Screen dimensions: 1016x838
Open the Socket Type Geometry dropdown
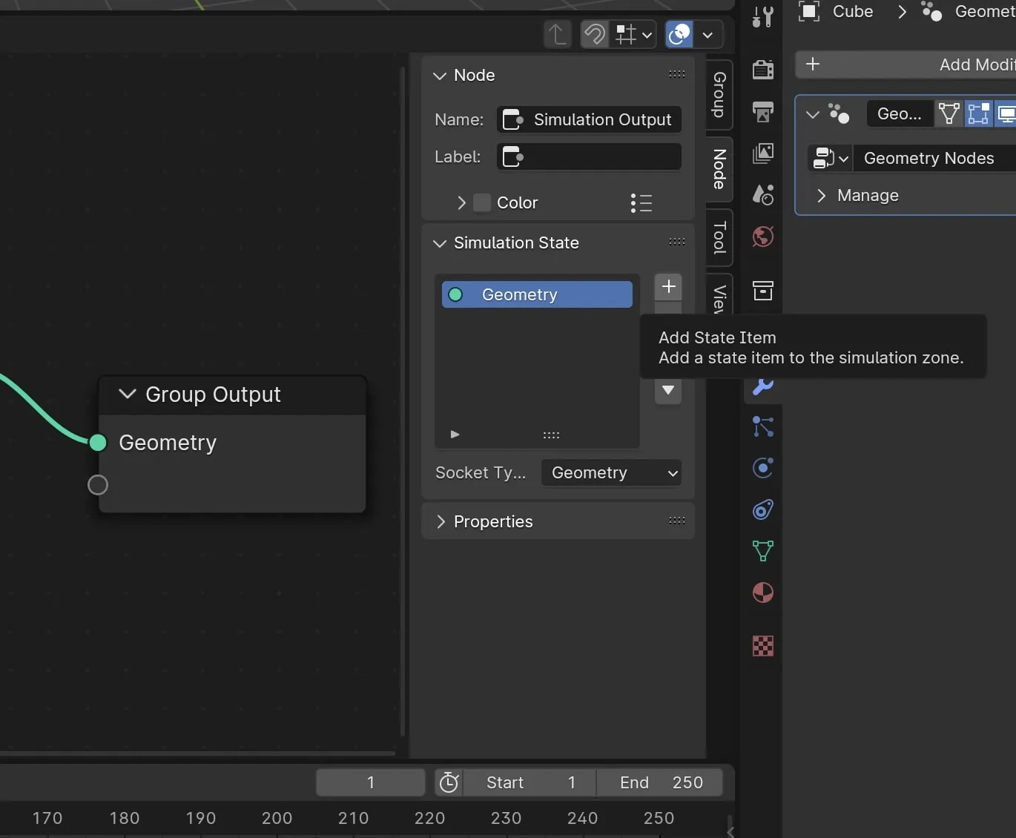pos(611,472)
